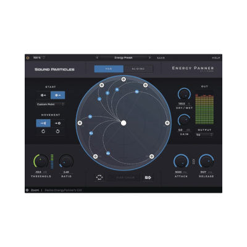
Task: Click the upper-right speaker node on the circle
Action: pos(146,85)
